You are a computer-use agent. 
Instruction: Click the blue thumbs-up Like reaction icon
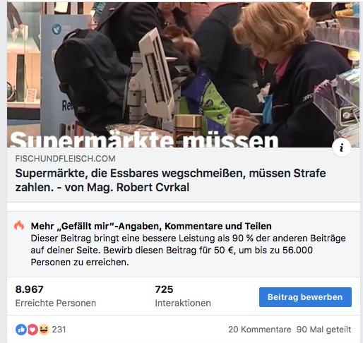[21, 330]
